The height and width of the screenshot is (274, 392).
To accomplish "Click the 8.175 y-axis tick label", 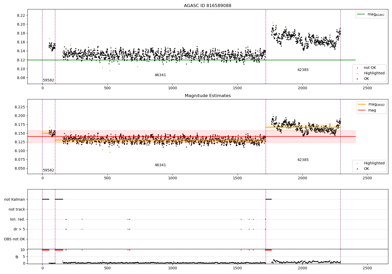I will pos(20,124).
